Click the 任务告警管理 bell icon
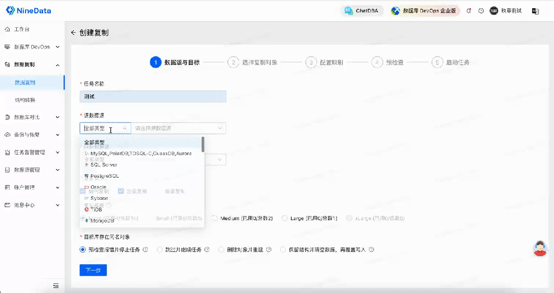The height and width of the screenshot is (293, 554). click(7, 152)
